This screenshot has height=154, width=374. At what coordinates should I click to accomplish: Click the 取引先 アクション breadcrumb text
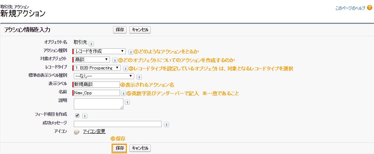coord(15,7)
